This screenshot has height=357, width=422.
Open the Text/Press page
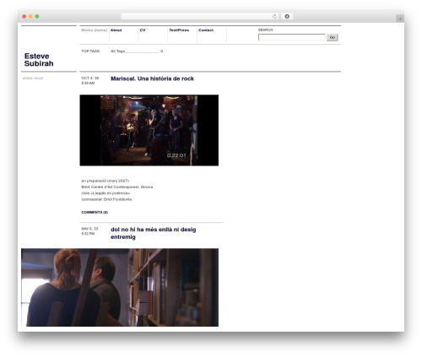(179, 30)
